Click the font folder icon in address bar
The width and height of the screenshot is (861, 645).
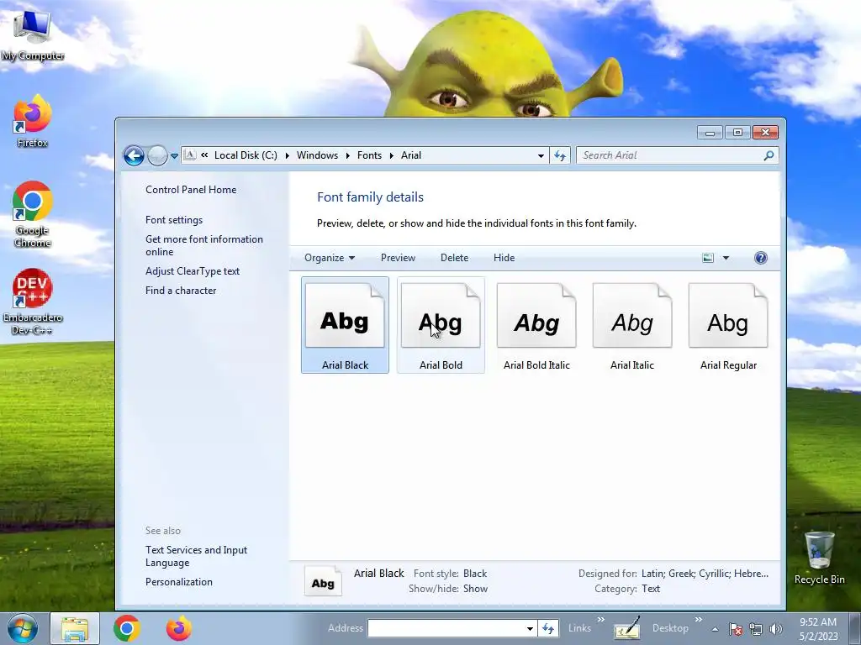pos(189,155)
